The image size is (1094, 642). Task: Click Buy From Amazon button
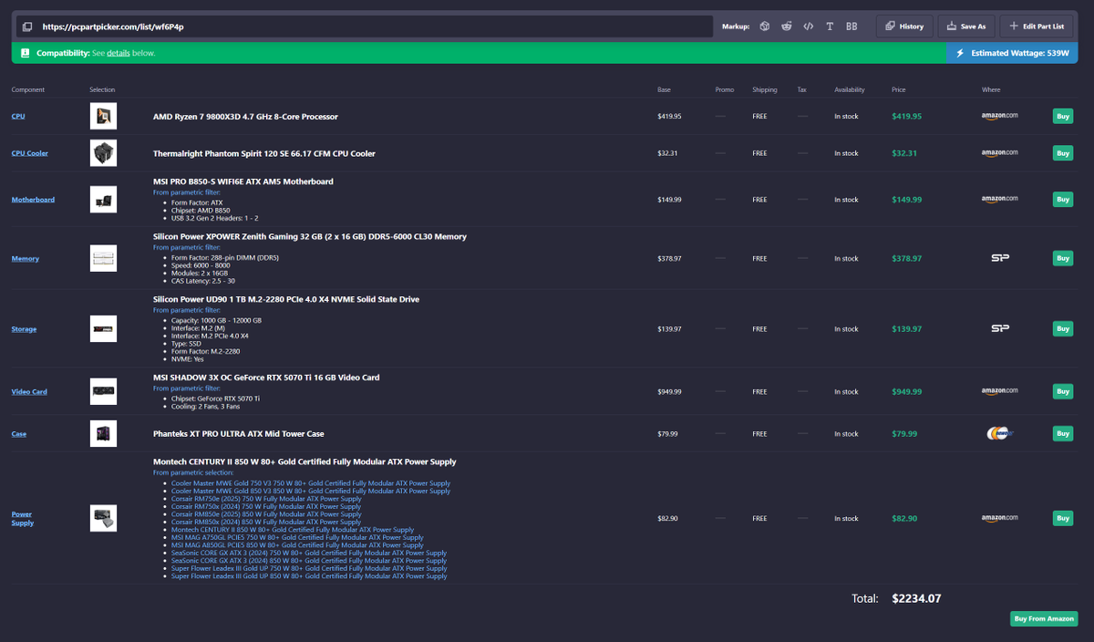[x=1044, y=619]
